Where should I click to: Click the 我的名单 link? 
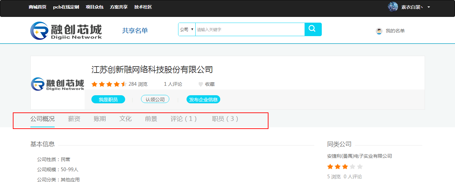(x=395, y=31)
